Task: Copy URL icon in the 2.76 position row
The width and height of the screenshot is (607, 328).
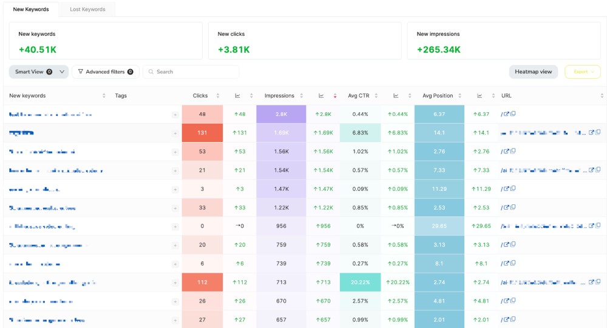Action: pyautogui.click(x=513, y=152)
